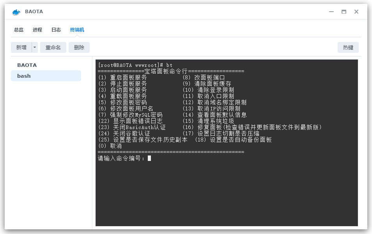372x234 pixels.
Task: Expand the dropdown arrow next to 新增
Action: pos(34,47)
